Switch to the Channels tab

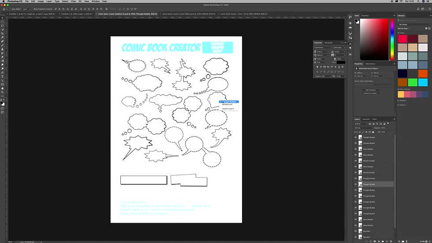pyautogui.click(x=366, y=119)
